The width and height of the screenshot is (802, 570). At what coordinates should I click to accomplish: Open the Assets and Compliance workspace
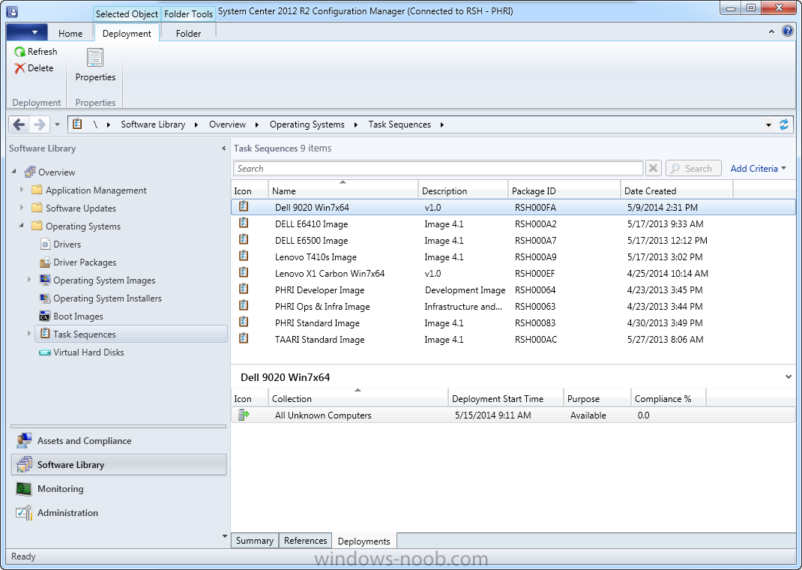tap(118, 440)
